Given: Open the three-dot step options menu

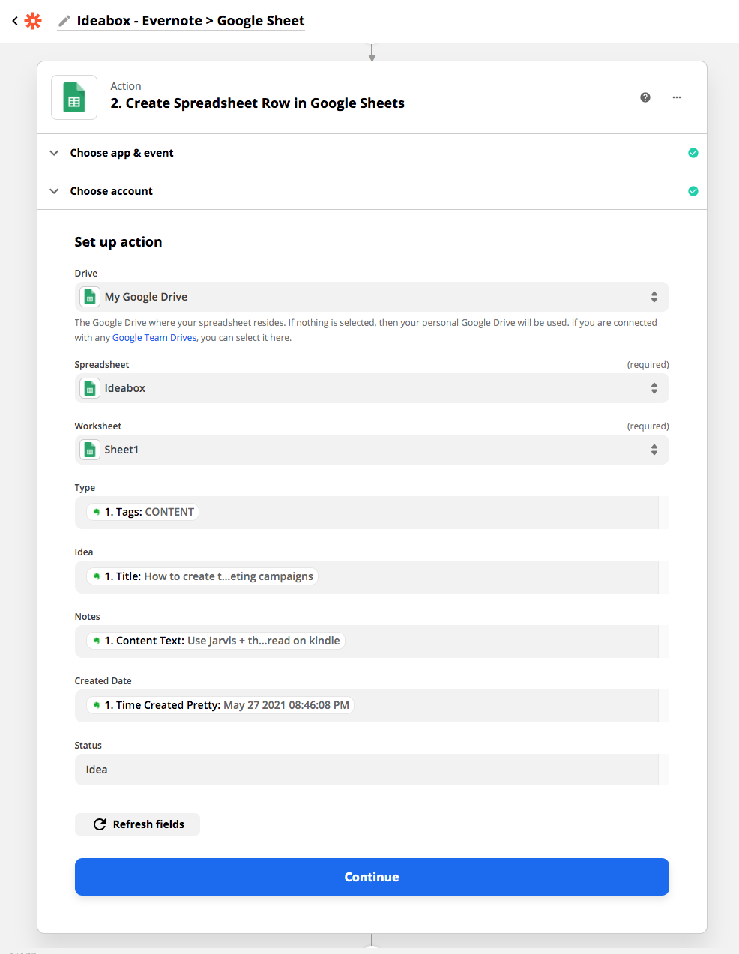Looking at the screenshot, I should [677, 97].
